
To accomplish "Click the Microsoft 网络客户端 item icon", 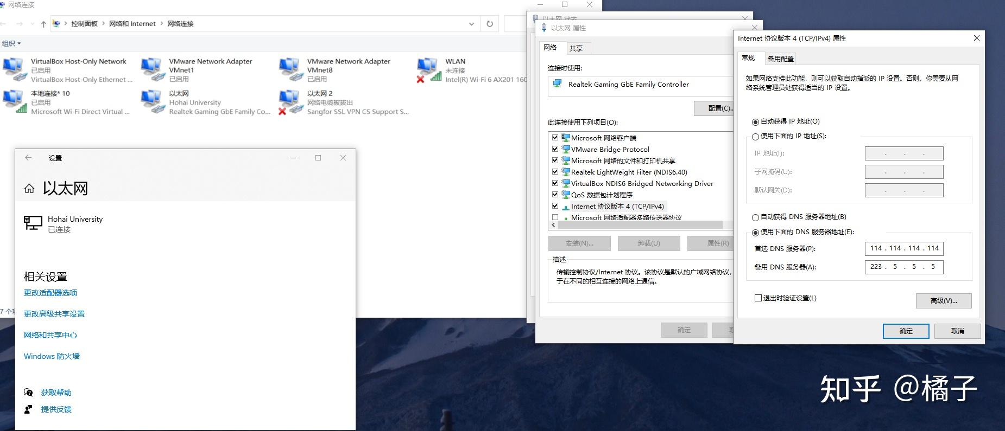I will pos(566,138).
